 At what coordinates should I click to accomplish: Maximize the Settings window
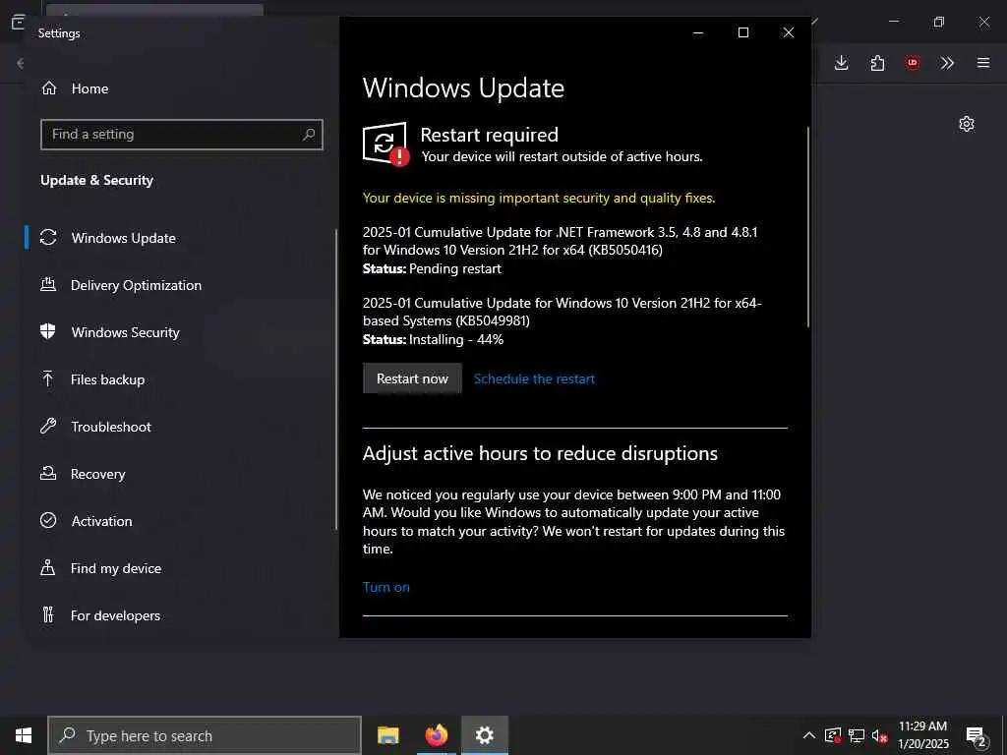743,32
